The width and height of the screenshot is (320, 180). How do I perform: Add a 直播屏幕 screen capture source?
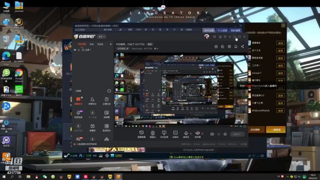141,134
